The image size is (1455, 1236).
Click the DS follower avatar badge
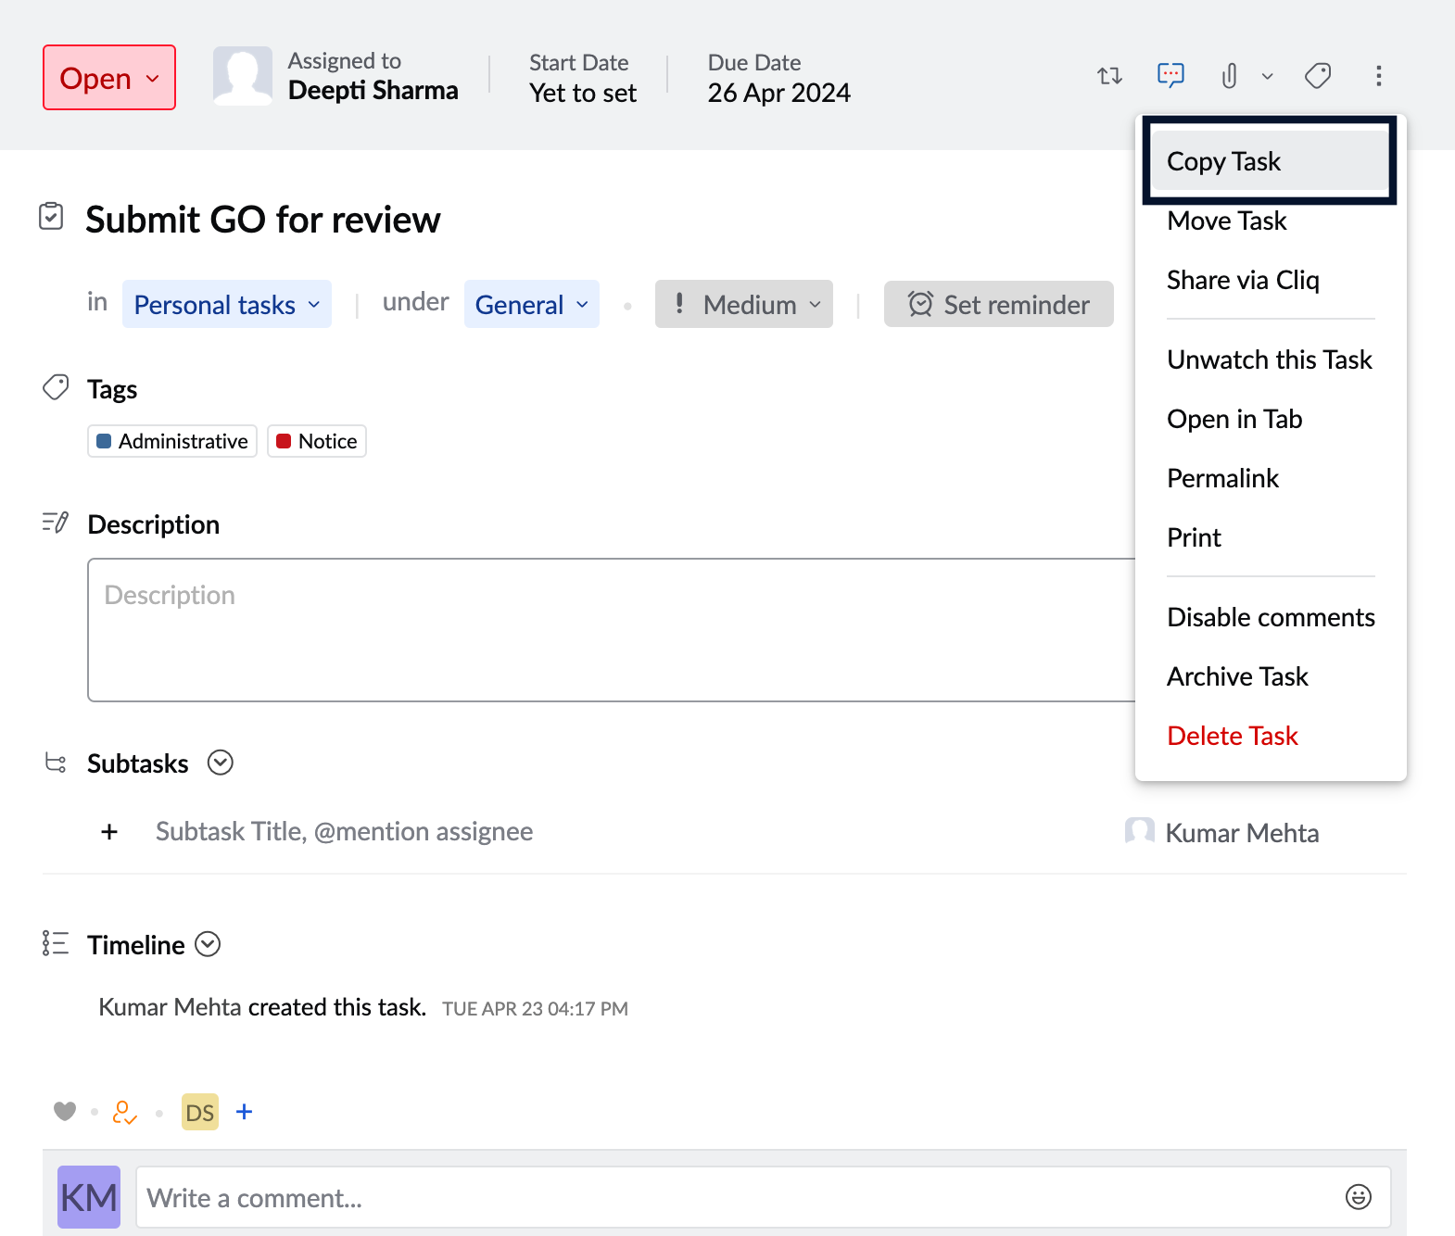click(x=200, y=1112)
